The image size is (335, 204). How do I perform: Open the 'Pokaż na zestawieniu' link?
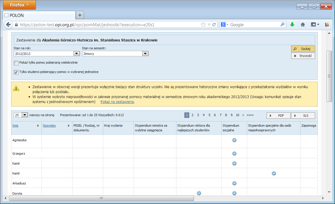click(117, 102)
